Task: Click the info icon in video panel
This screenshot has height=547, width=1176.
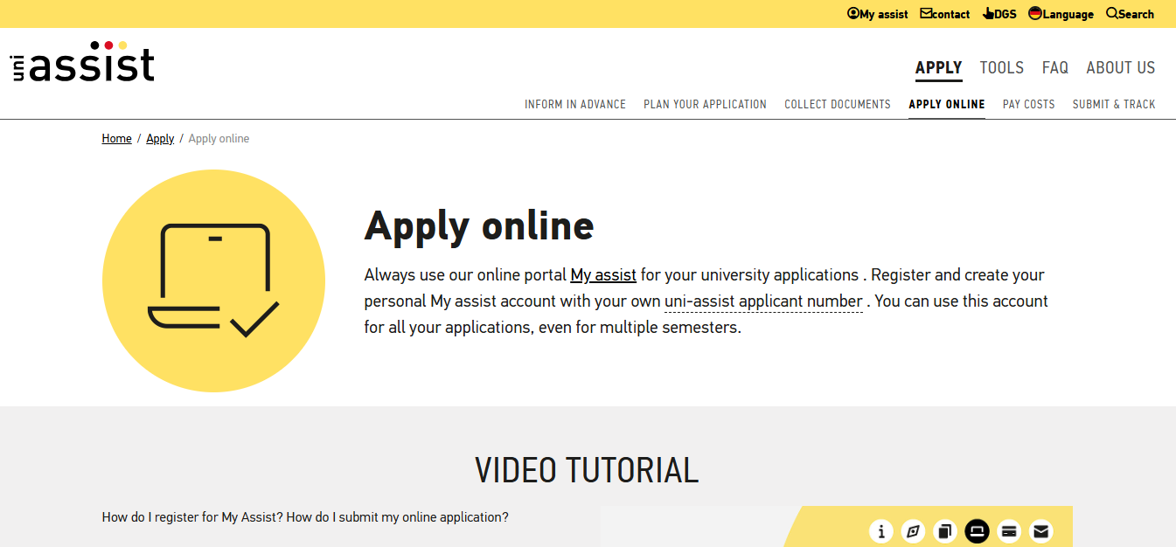Action: [x=881, y=530]
